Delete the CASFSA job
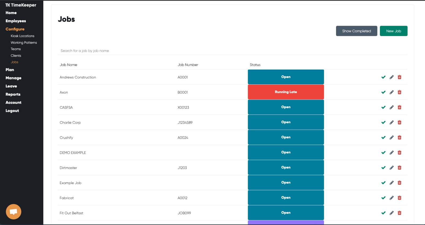 point(399,107)
